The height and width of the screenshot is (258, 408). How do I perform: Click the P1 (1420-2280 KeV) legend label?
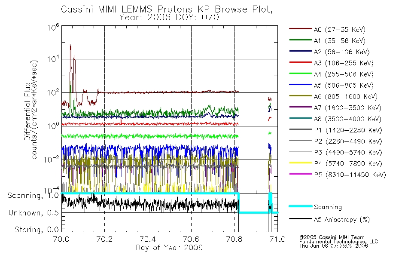(348, 130)
